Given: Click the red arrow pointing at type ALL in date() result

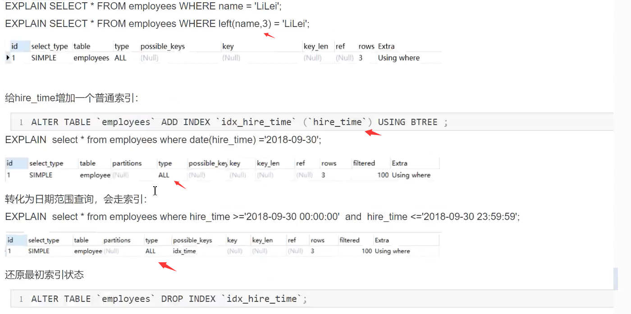Looking at the screenshot, I should tap(180, 184).
